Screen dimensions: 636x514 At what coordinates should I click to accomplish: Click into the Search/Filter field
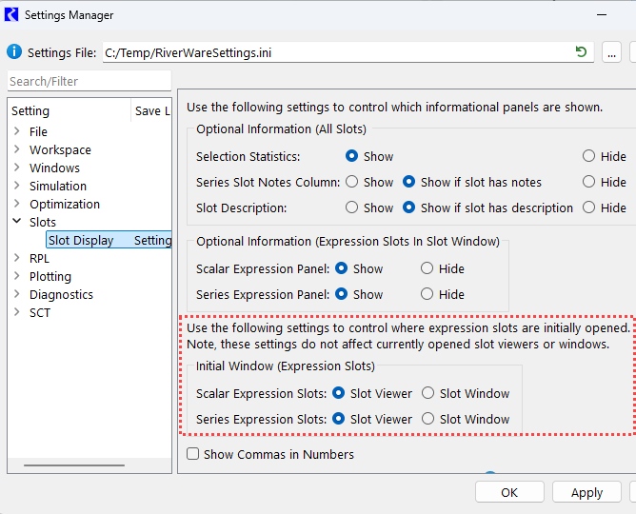89,82
